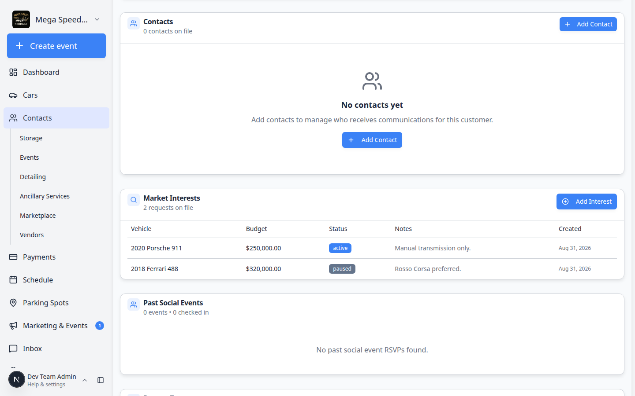Open Vendors in the sidebar
The width and height of the screenshot is (635, 396).
click(32, 235)
